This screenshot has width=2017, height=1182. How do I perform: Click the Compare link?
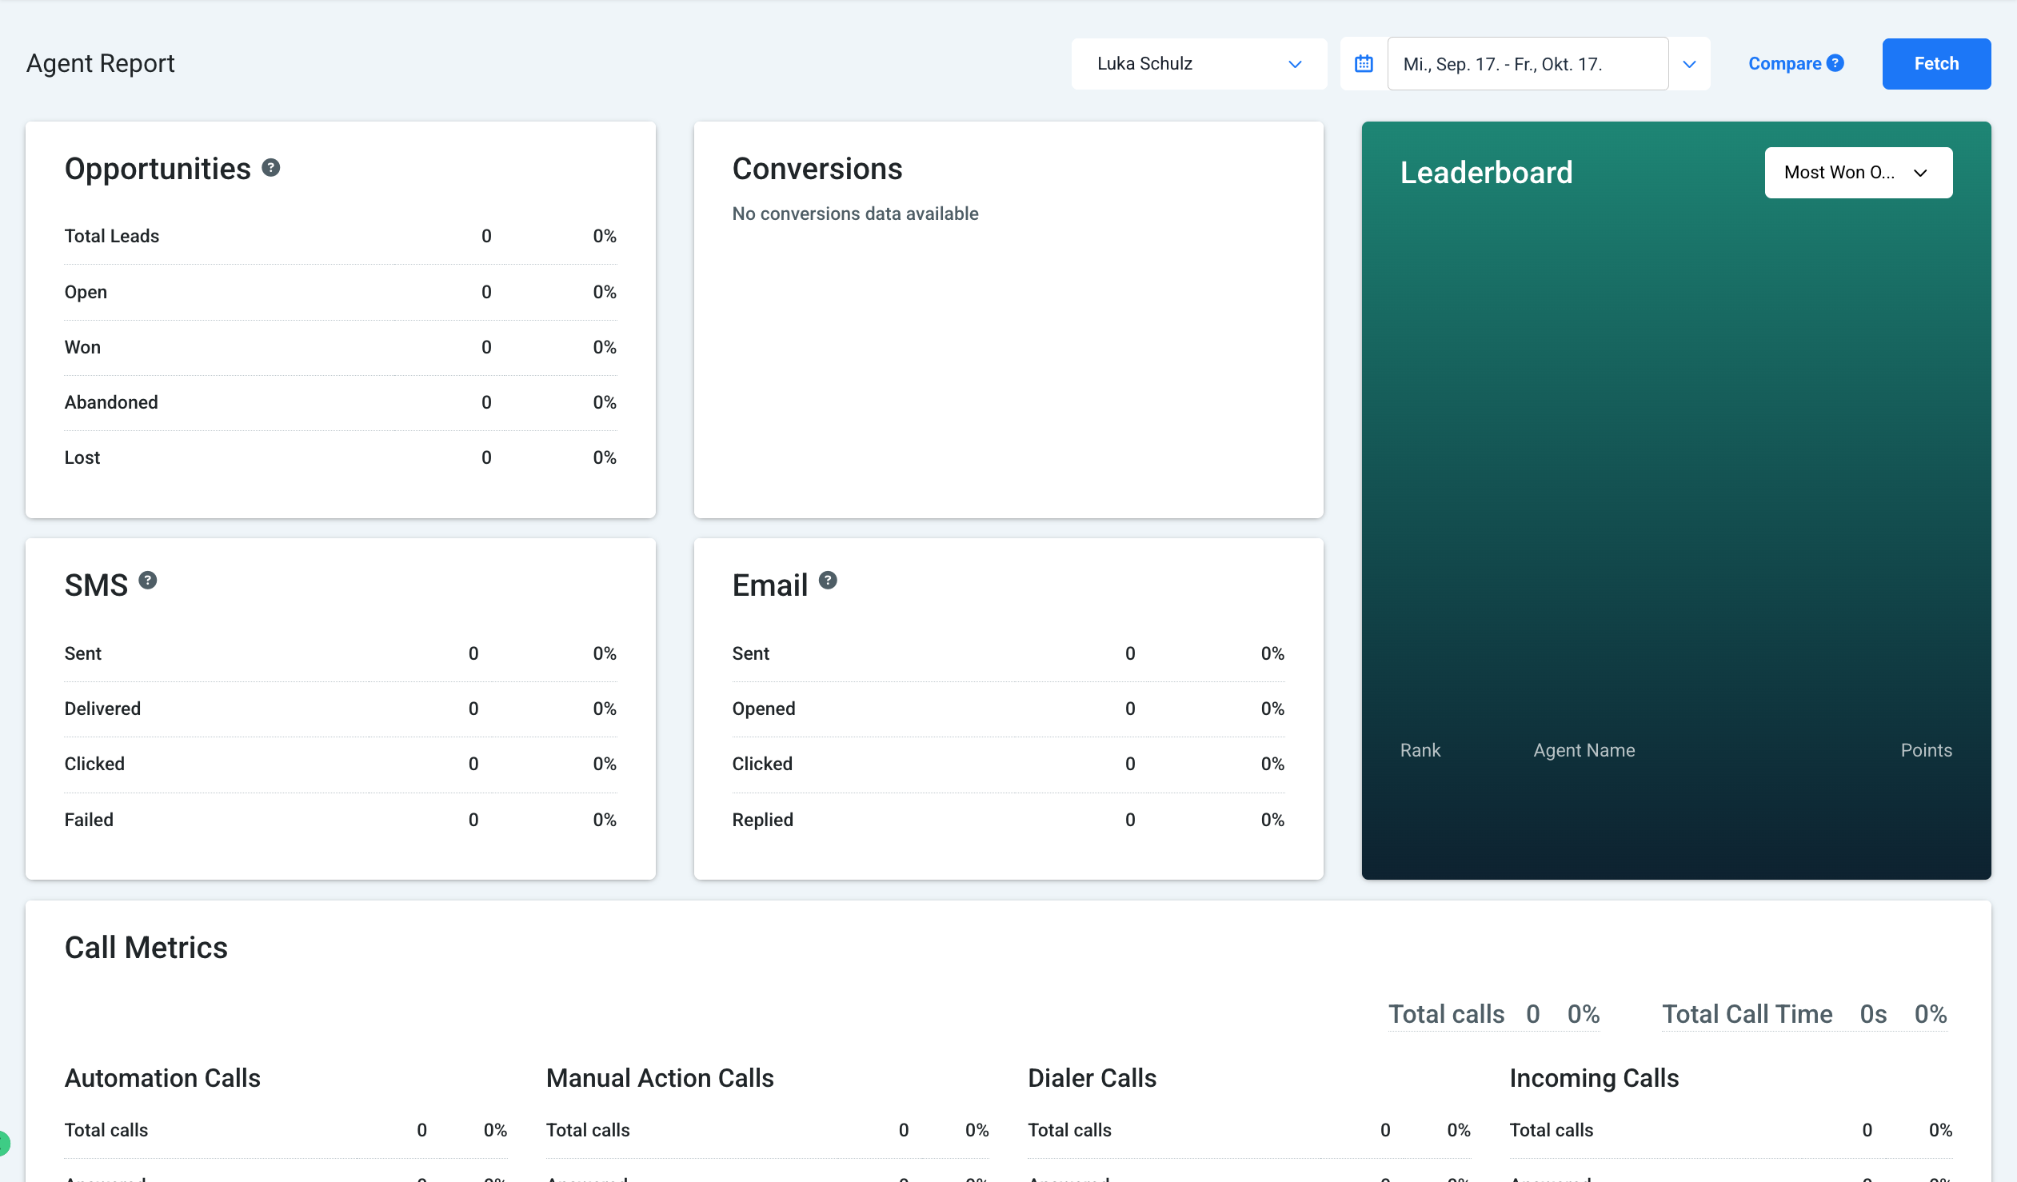1784,64
